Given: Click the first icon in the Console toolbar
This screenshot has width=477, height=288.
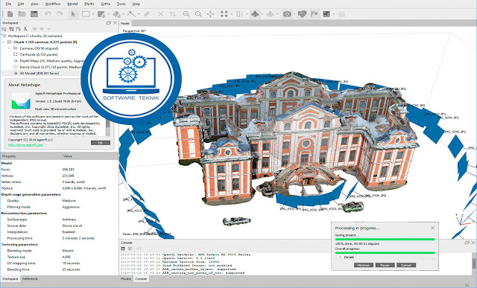Looking at the screenshot, I should (123, 249).
